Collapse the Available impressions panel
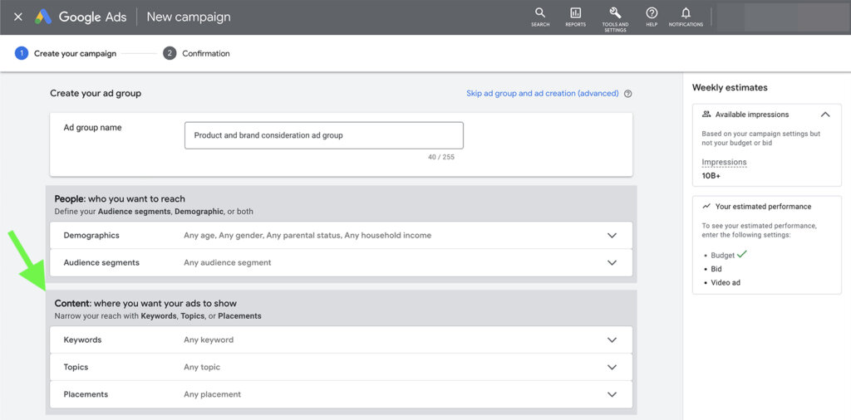 (x=825, y=115)
